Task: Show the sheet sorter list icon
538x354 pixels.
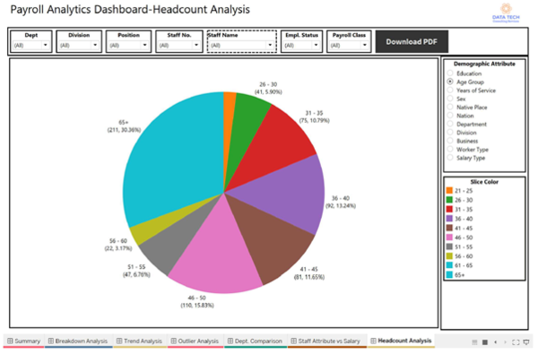Action: 474,342
